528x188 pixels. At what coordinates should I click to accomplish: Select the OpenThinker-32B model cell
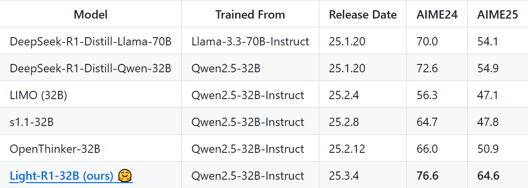55,148
